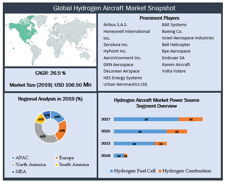Click the 2023 orange bar segment

(x=161, y=144)
